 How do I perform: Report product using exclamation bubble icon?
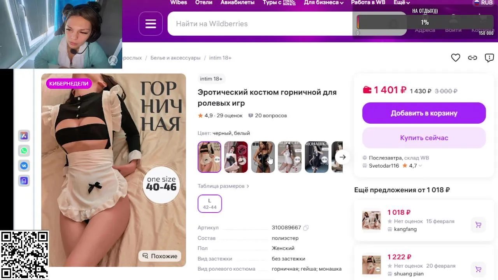(489, 58)
